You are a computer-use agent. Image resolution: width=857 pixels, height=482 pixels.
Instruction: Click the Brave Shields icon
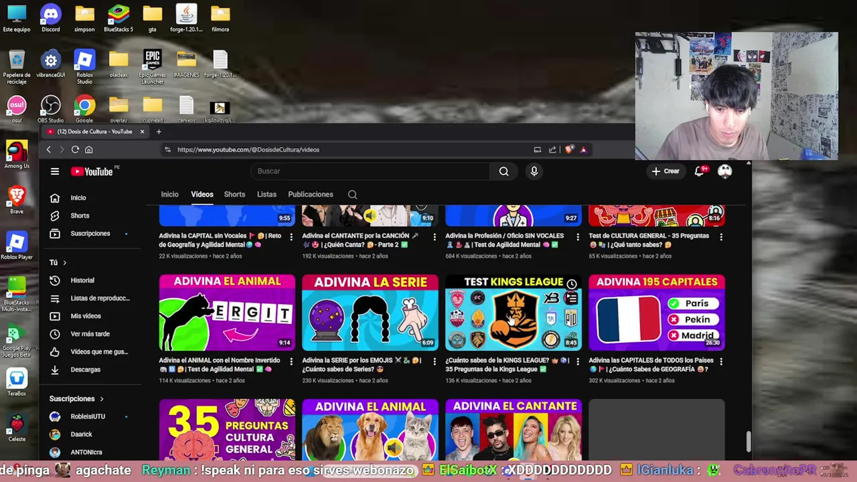[568, 149]
